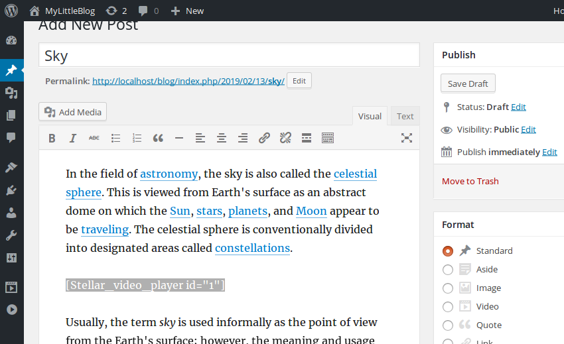Open comments bubble in the admin bar
This screenshot has width=564, height=344.
(148, 11)
